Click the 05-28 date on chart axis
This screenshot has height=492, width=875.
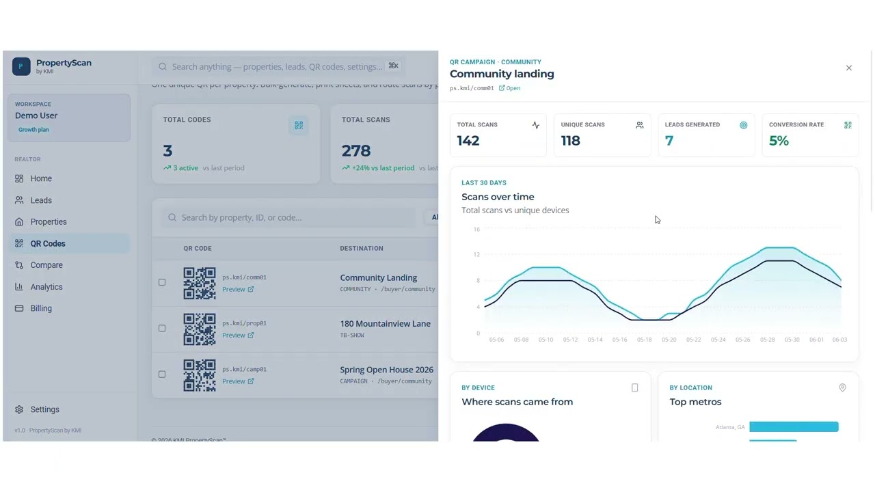(767, 340)
